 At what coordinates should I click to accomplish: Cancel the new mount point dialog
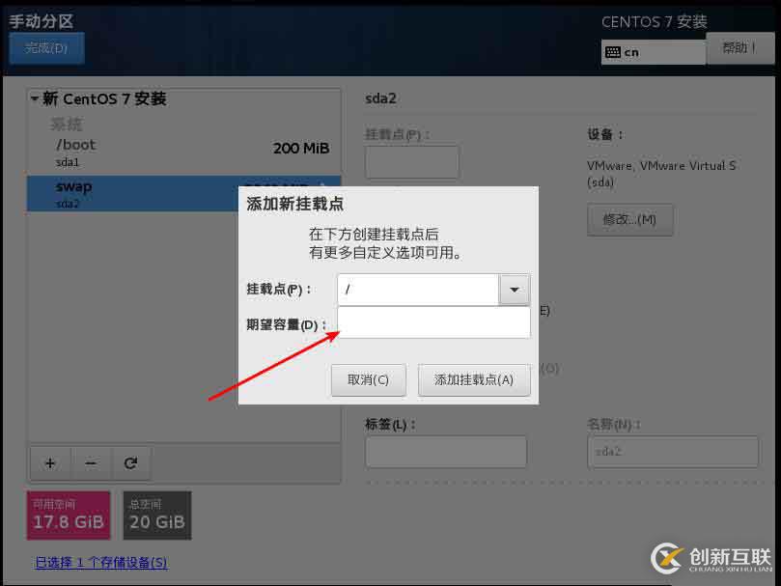(368, 379)
